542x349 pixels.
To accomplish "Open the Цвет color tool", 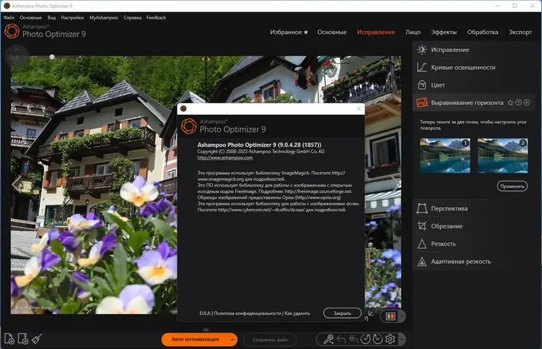I will click(474, 85).
